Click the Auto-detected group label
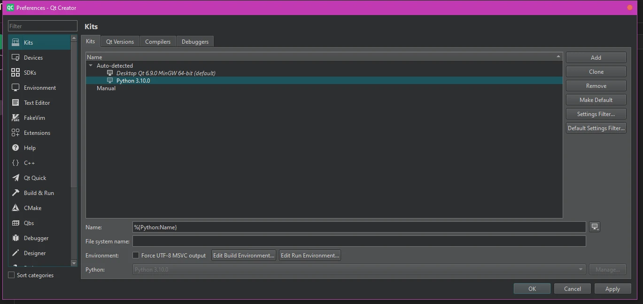 [115, 66]
